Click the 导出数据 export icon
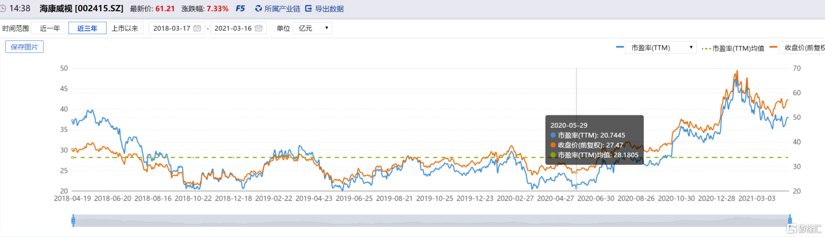This screenshot has width=825, height=237. (x=308, y=9)
